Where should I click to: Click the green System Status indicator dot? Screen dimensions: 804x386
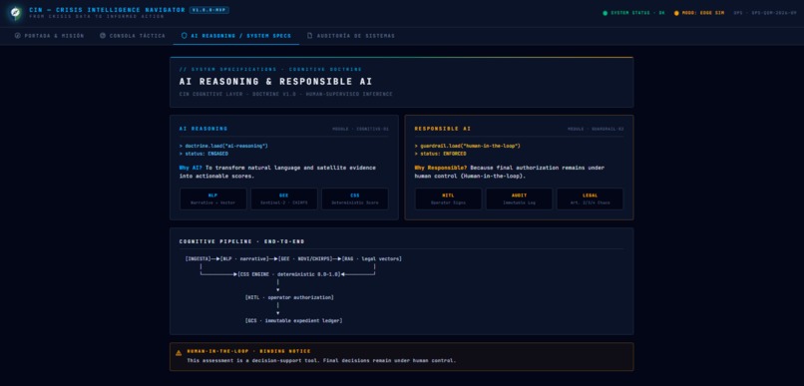[605, 13]
